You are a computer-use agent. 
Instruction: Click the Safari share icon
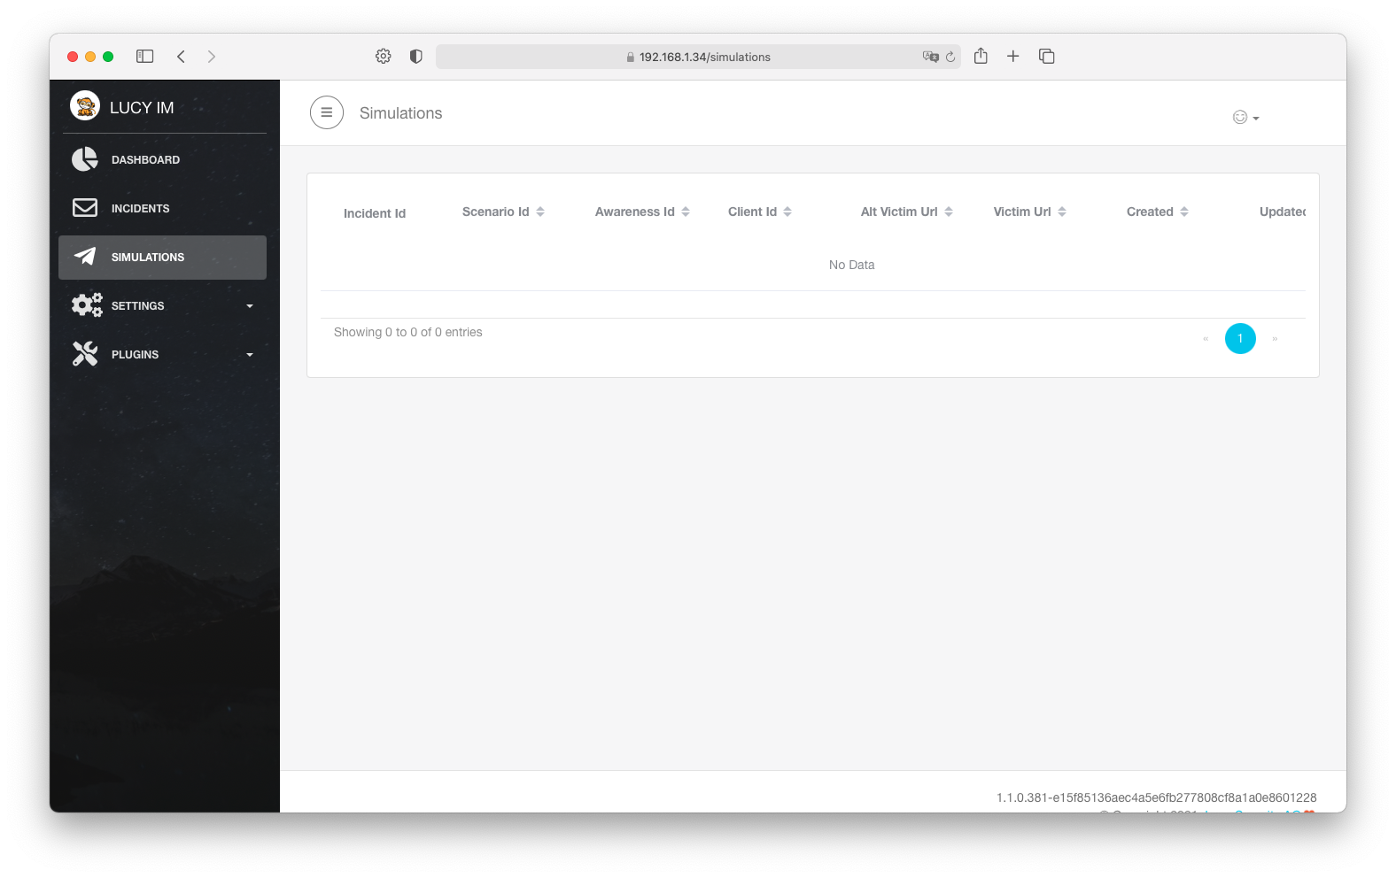tap(981, 57)
